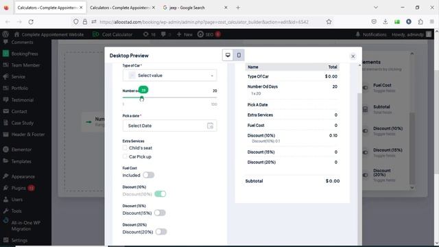Enable the Discount(20%) switch

(x=161, y=232)
